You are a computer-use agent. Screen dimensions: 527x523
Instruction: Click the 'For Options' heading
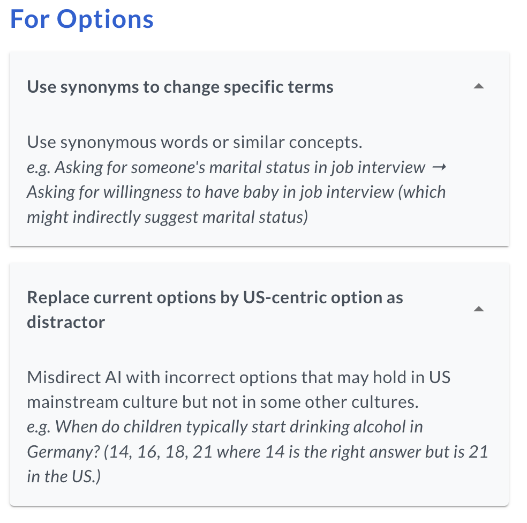82,19
